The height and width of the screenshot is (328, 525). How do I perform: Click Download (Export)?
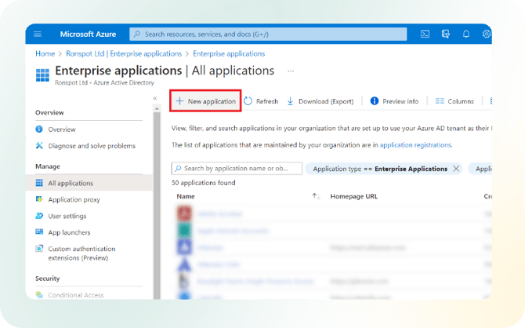point(320,101)
